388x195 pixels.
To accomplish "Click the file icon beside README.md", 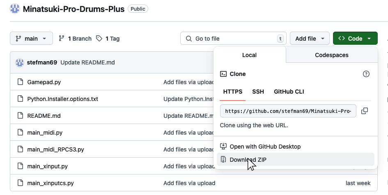I will tap(20, 116).
